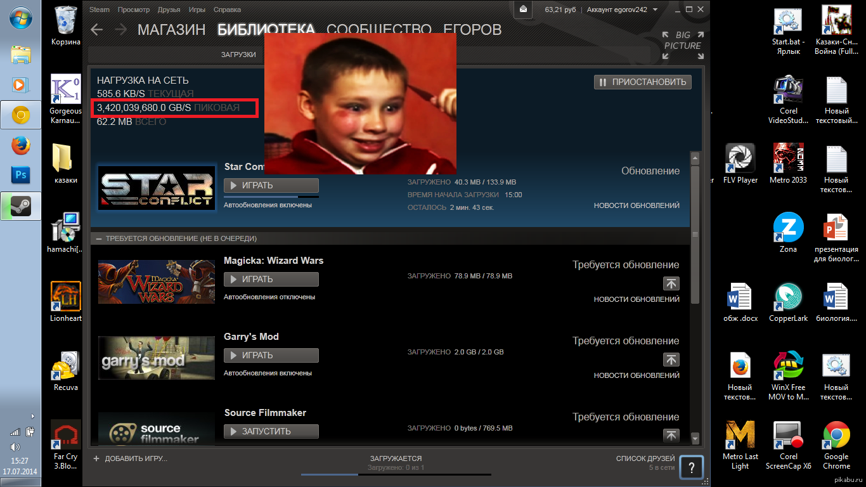Collapse the 'Требуется обновление' section

99,238
